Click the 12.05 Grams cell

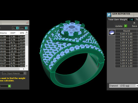click(x=5, y=39)
